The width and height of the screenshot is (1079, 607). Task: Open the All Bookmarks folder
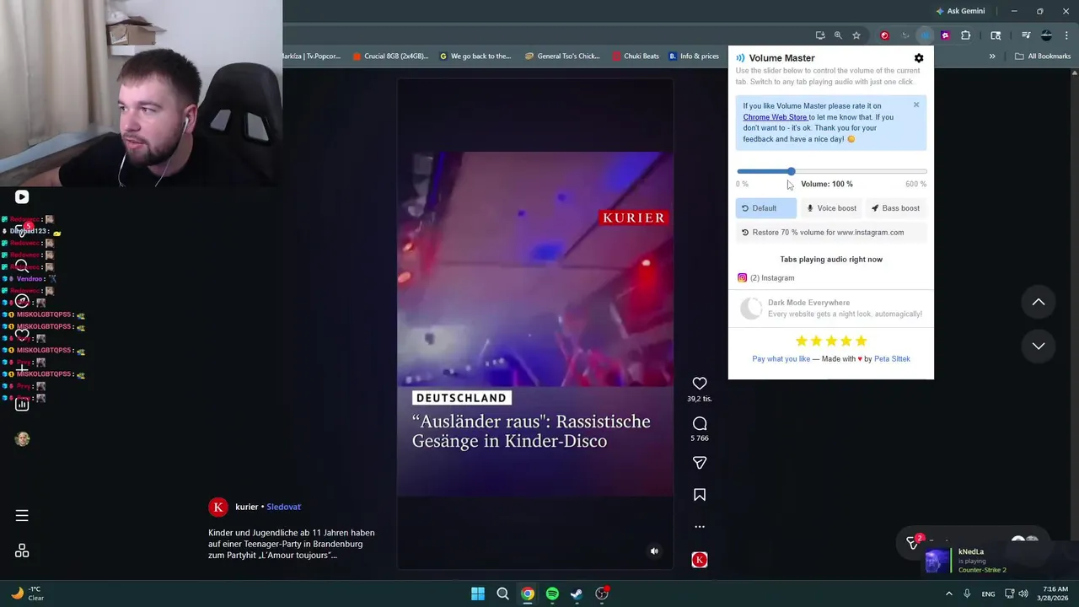click(x=1043, y=56)
